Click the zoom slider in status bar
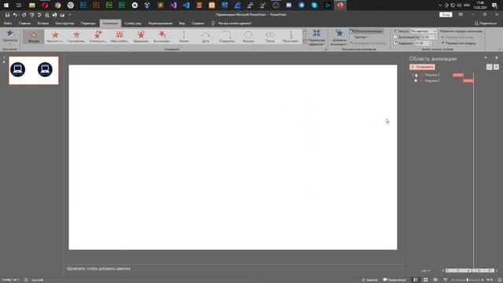The height and width of the screenshot is (283, 503). coord(468,280)
